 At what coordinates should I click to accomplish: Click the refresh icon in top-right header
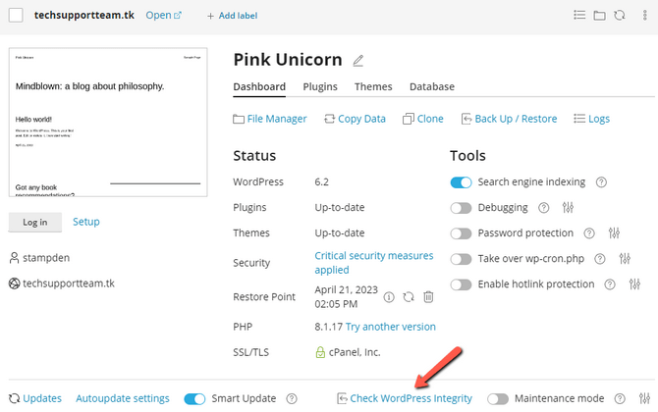tap(619, 16)
